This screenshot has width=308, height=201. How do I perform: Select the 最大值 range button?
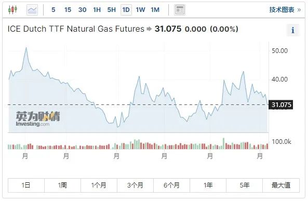pos(281,185)
